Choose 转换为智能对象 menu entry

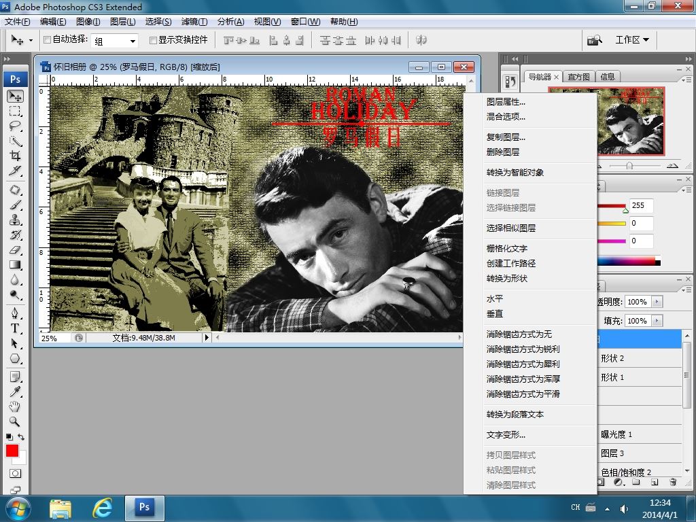(x=515, y=172)
